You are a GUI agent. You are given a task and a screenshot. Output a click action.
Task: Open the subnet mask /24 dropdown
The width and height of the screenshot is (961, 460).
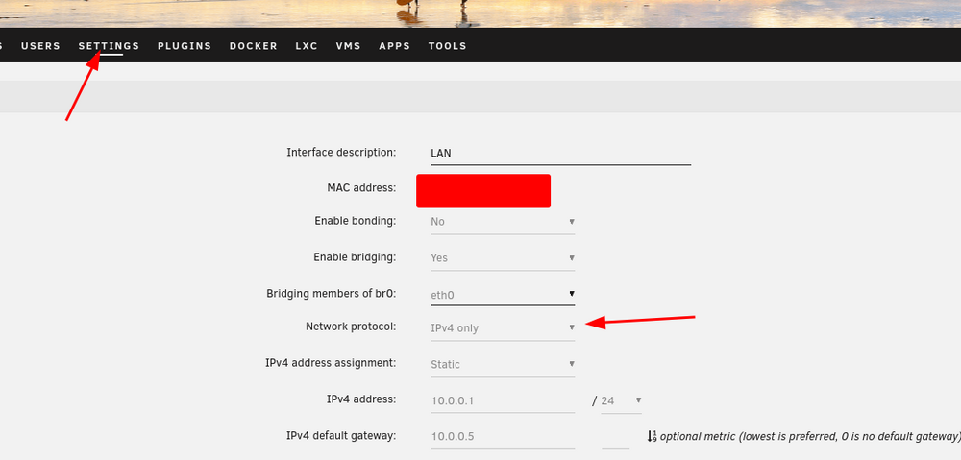(x=621, y=400)
